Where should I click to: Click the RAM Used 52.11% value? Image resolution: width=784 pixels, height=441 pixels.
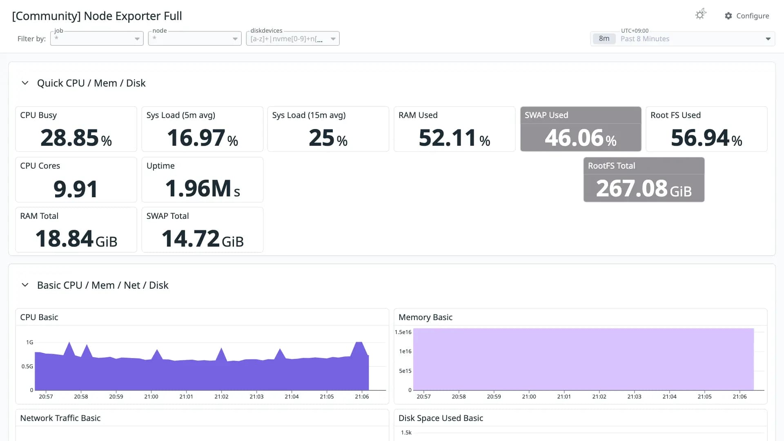454,138
